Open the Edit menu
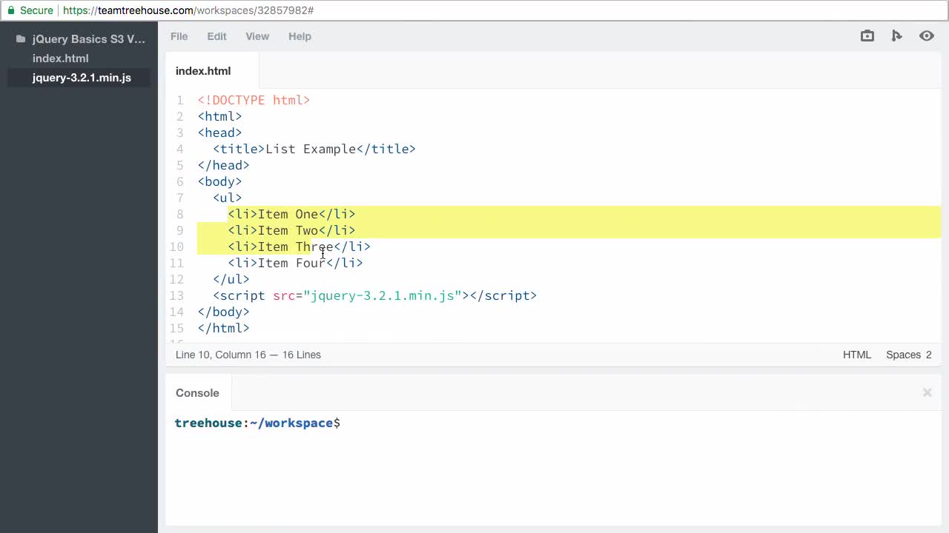Image resolution: width=949 pixels, height=533 pixels. point(216,36)
